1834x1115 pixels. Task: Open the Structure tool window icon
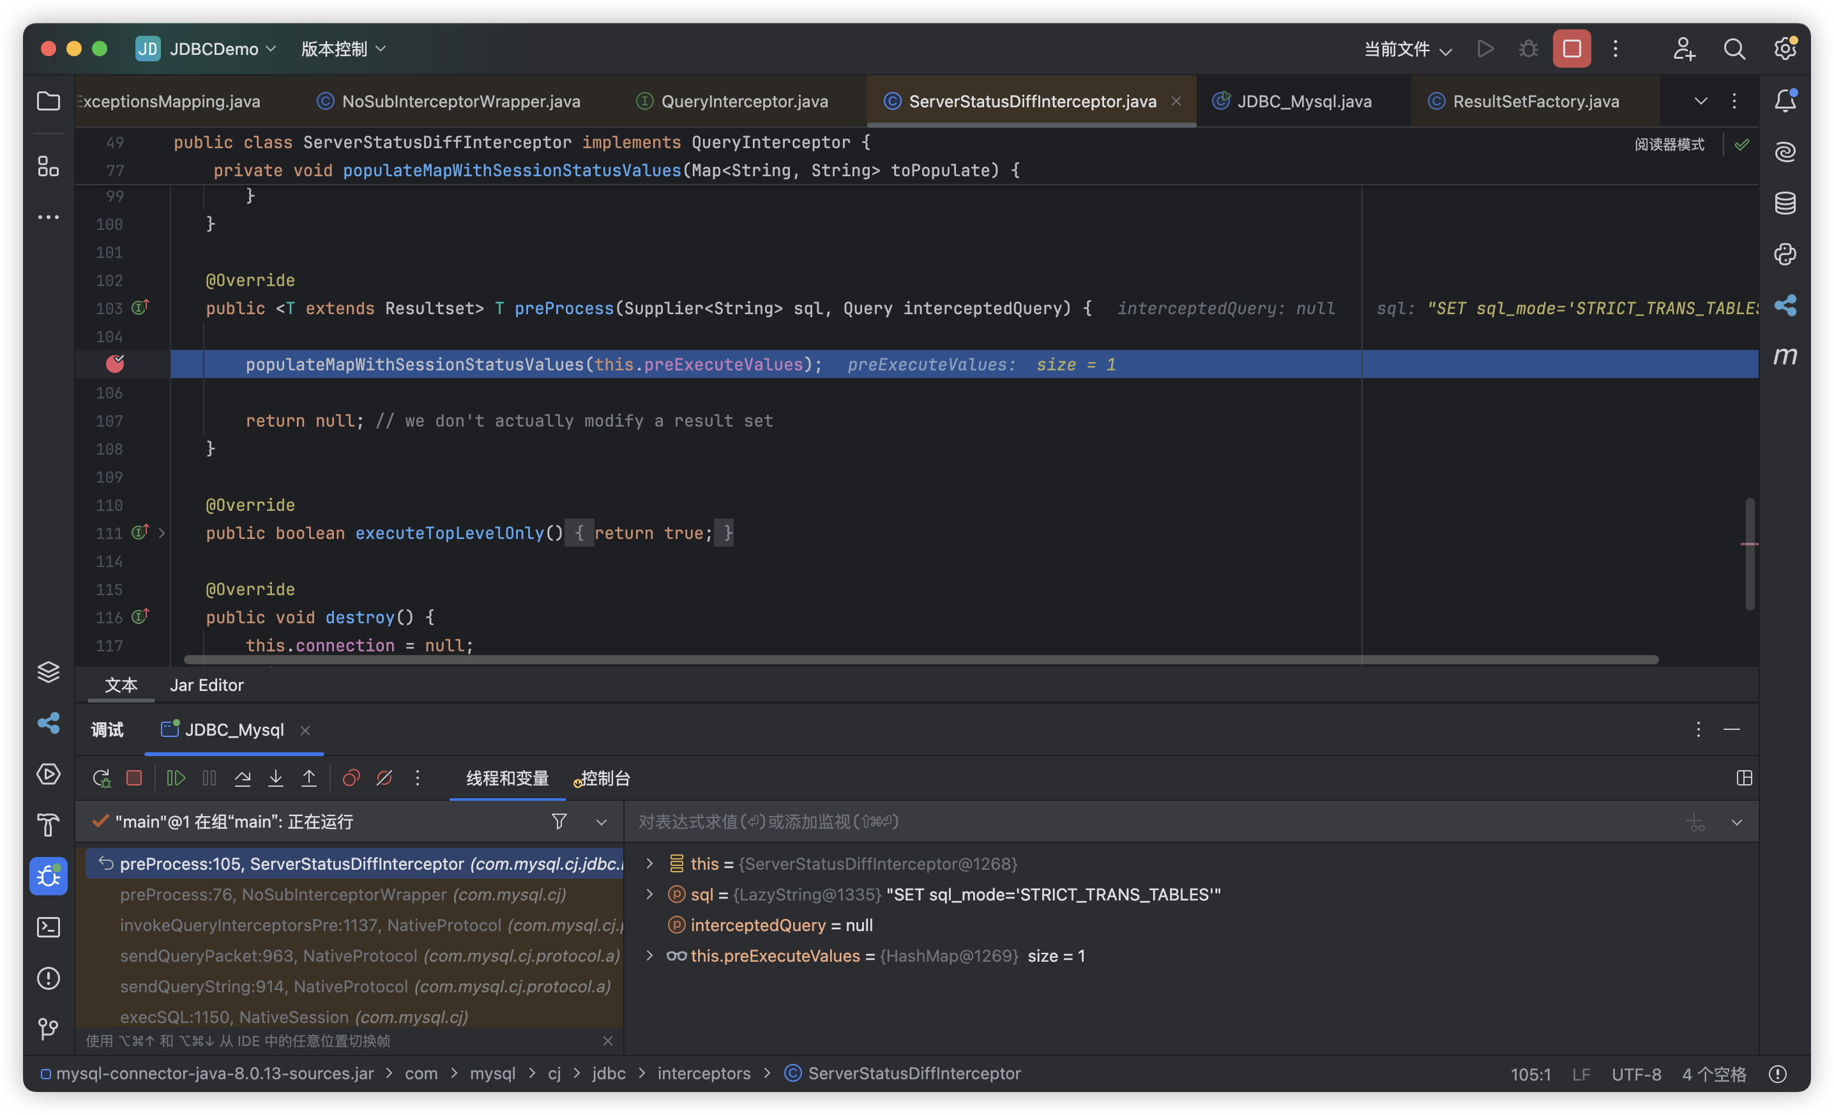[x=49, y=166]
